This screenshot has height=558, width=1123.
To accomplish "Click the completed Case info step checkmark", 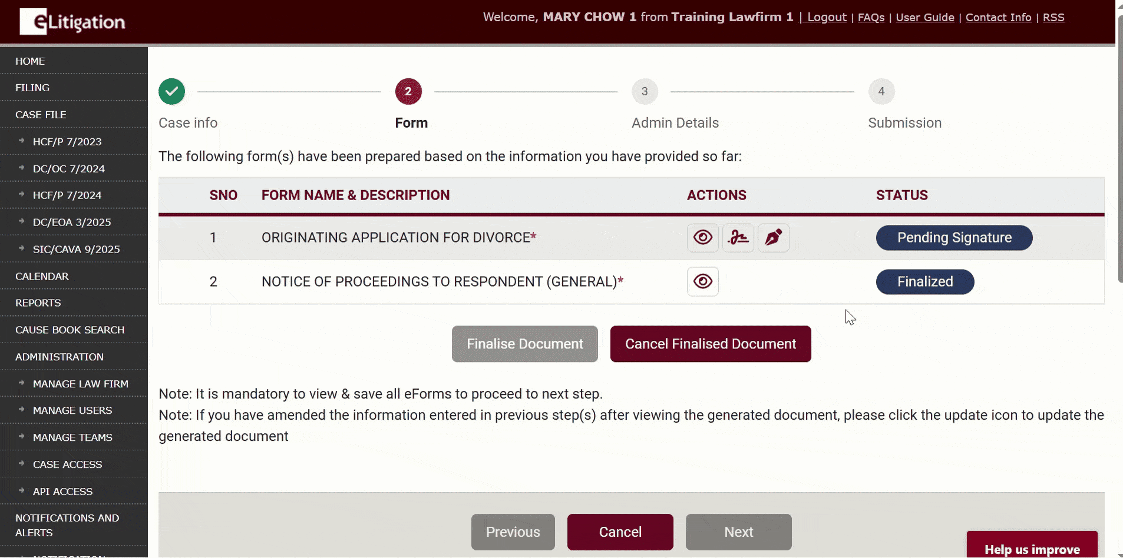I will pyautogui.click(x=171, y=92).
